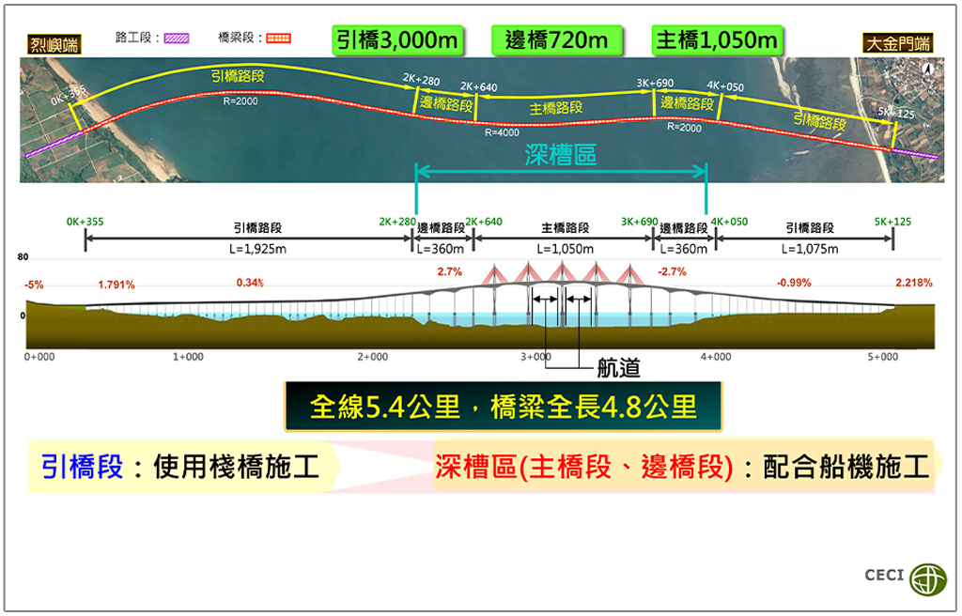962x616 pixels.
Task: Click the purple 路工段 legend swatch
Action: (176, 38)
